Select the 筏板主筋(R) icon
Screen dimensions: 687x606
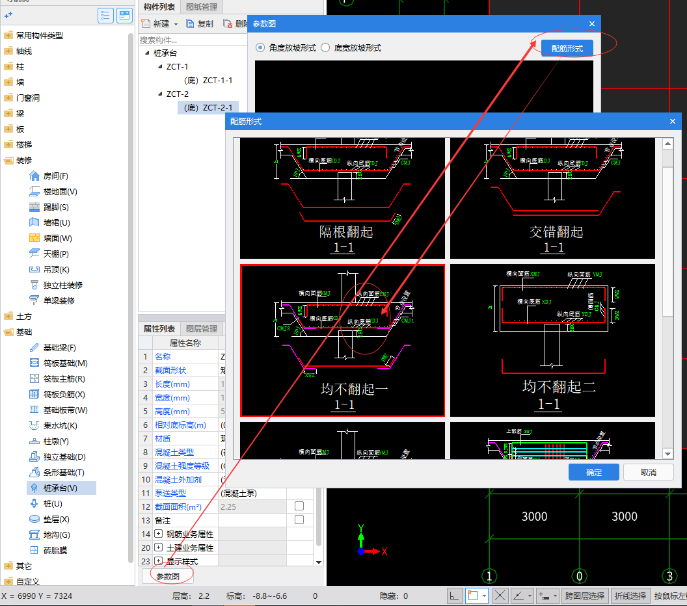pos(34,378)
